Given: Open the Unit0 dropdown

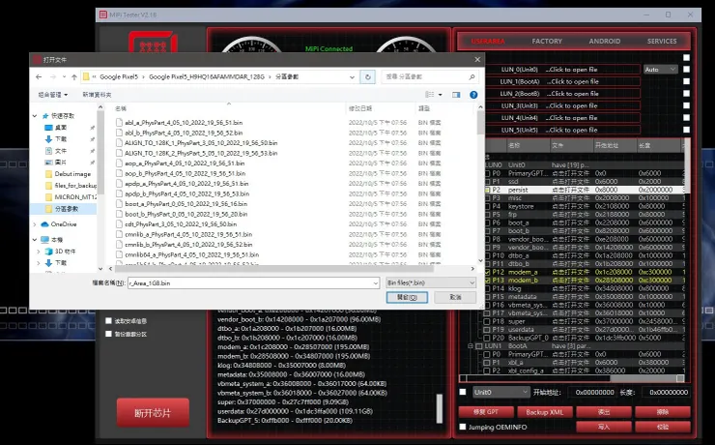Looking at the screenshot, I should pyautogui.click(x=500, y=392).
